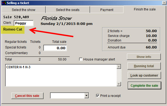
Task: Click the Total 50.00 amount in ticket table
Action: click(62, 59)
